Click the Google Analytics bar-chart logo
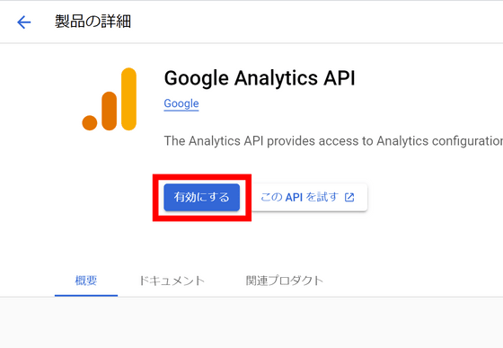This screenshot has width=503, height=348. point(109,99)
